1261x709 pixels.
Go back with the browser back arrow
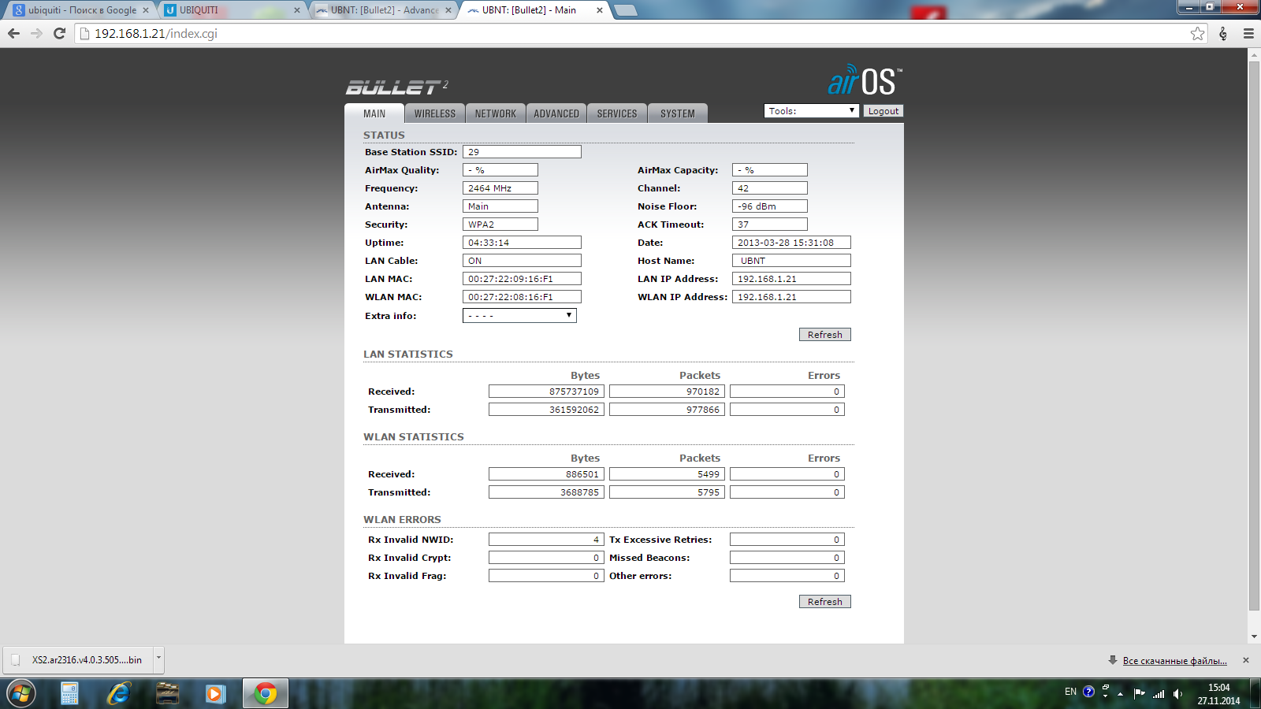coord(13,33)
